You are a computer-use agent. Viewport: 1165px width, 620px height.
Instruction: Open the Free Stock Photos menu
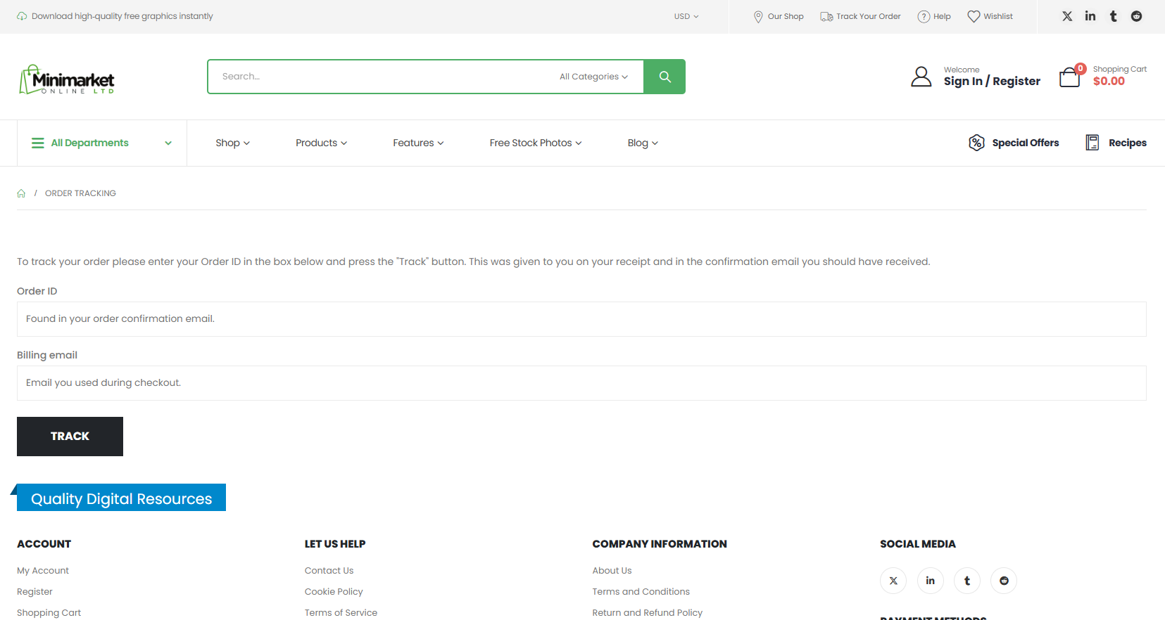tap(535, 143)
